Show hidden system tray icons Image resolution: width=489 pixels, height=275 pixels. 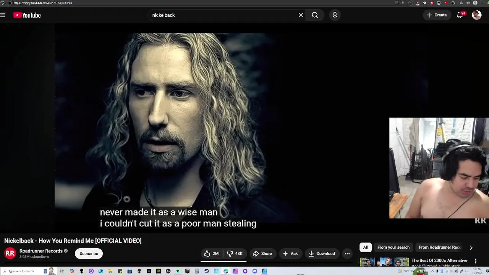(x=432, y=271)
